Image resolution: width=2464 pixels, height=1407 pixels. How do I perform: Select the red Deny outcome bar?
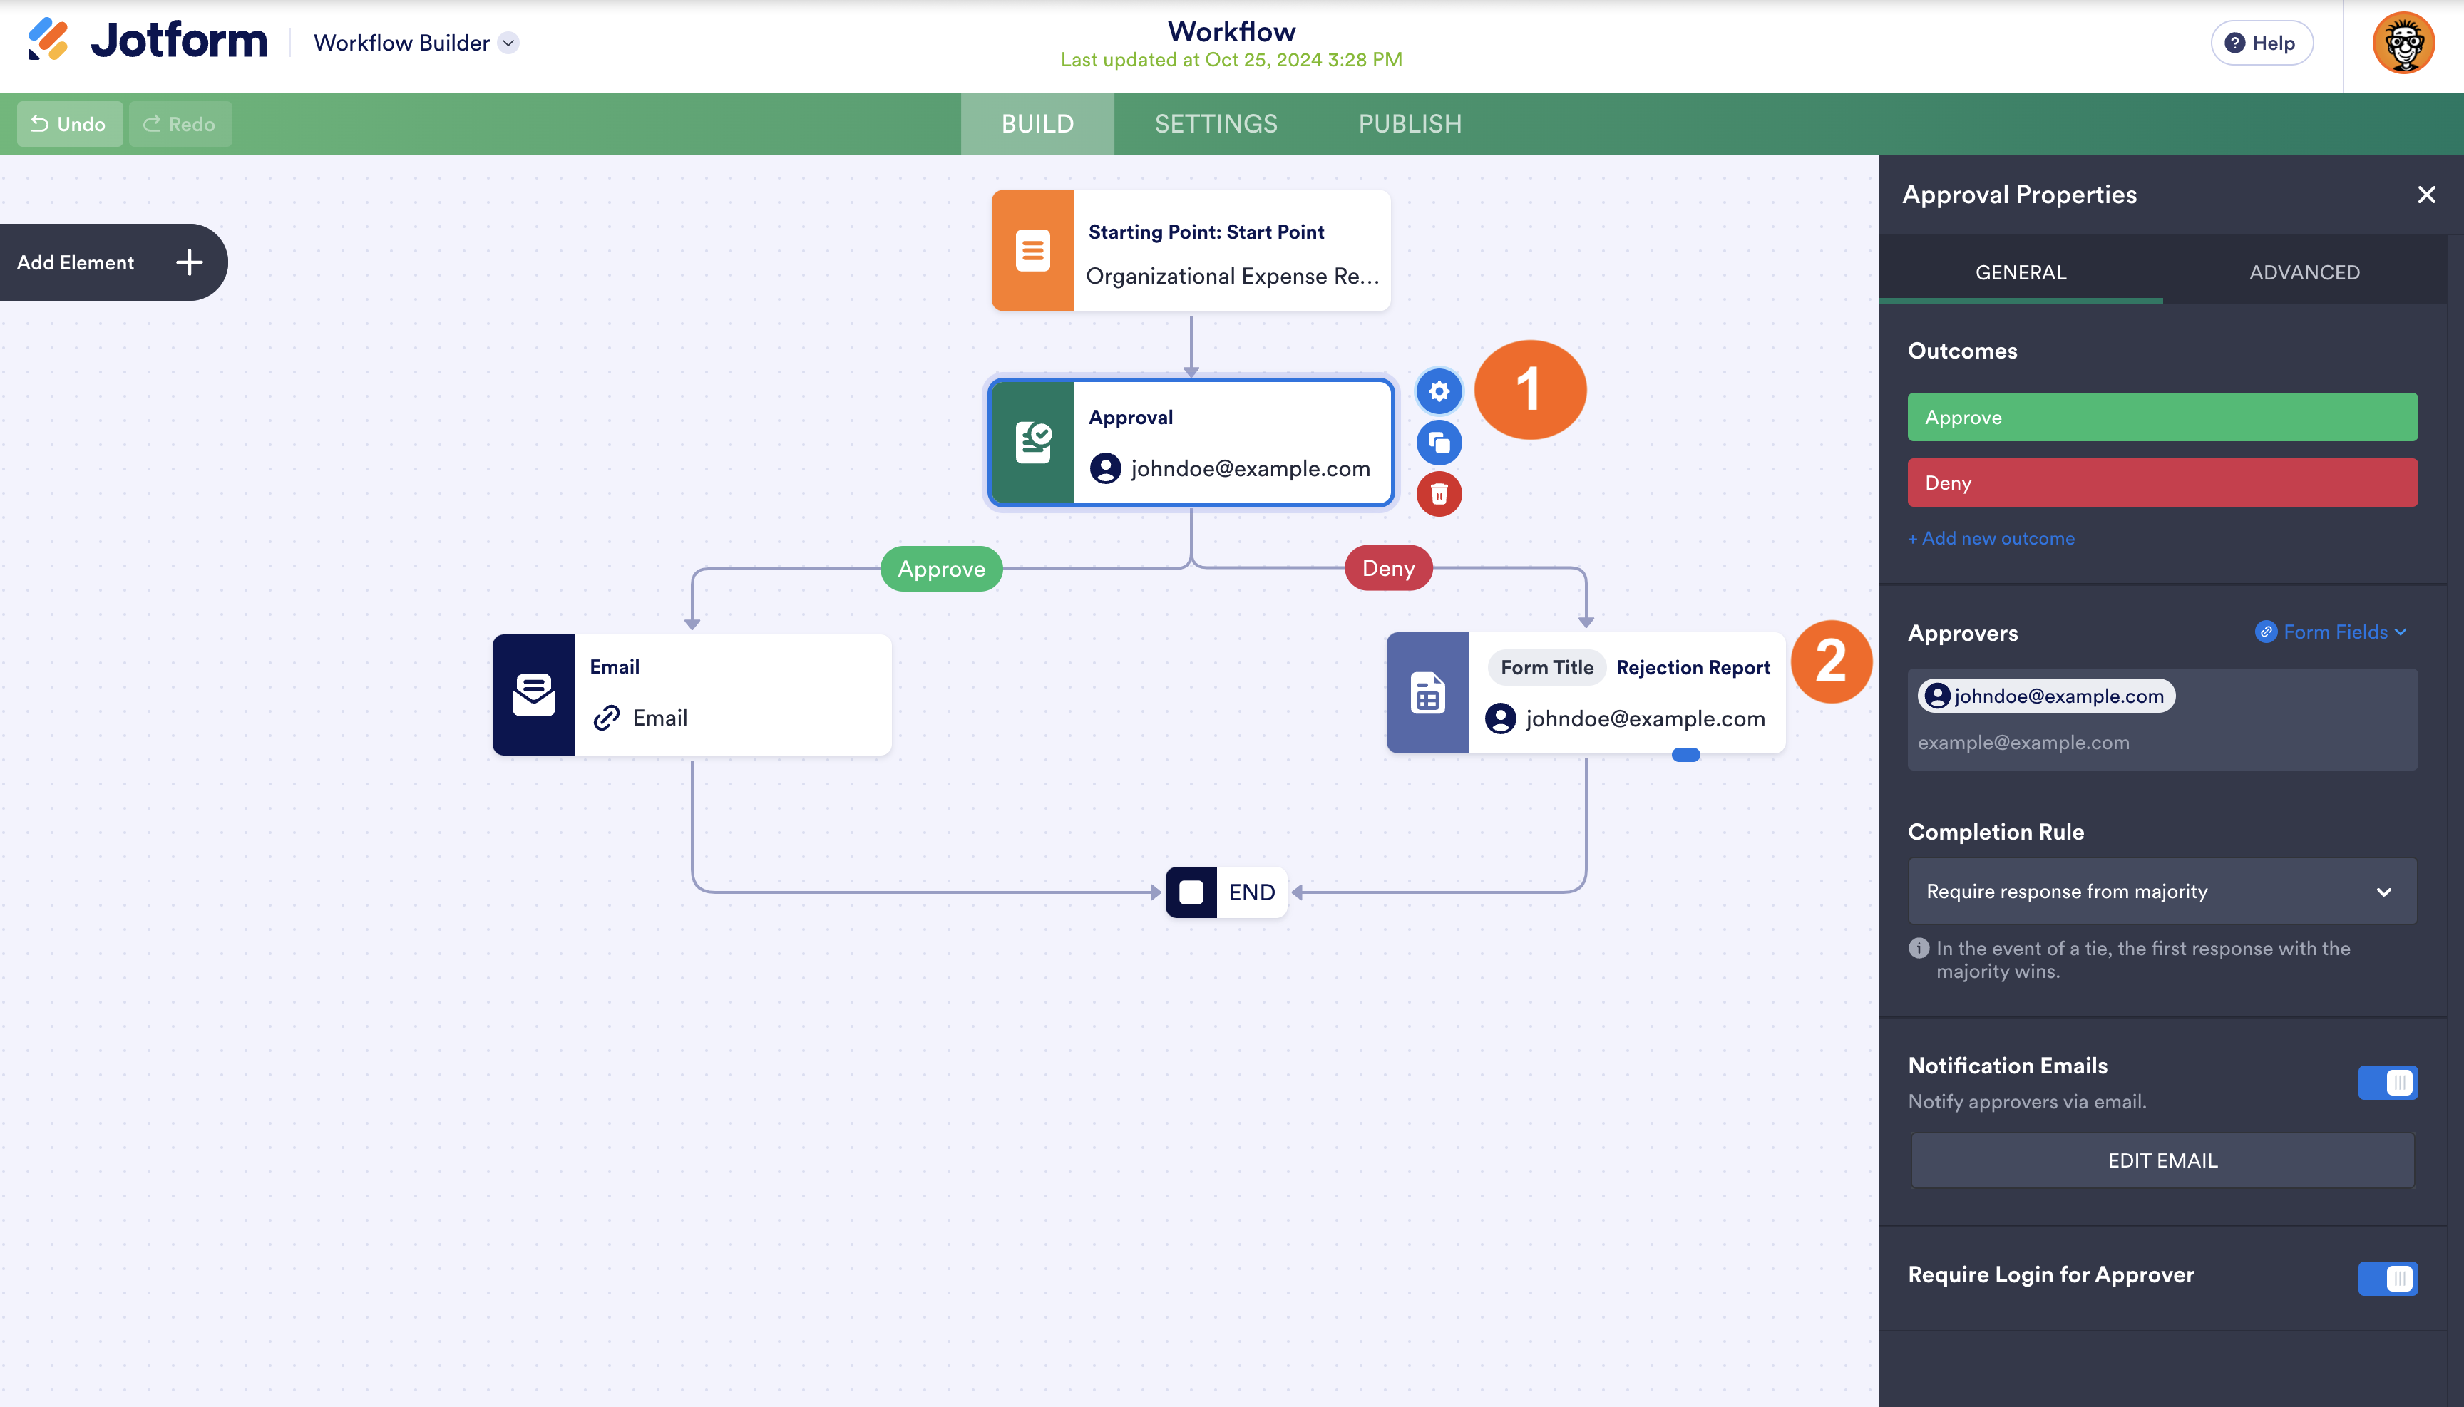pos(2162,483)
